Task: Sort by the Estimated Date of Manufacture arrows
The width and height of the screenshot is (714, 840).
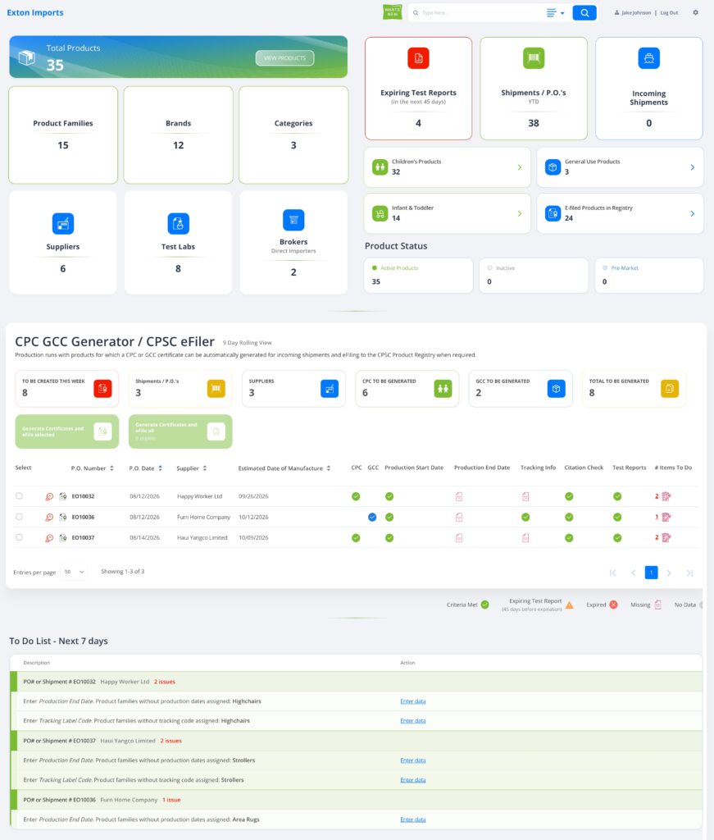Action: 329,468
